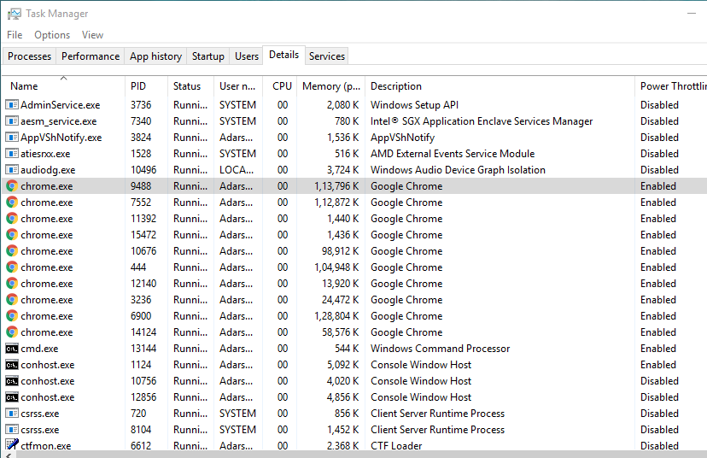Click the horizontal scrollbar left arrow
The height and width of the screenshot is (458, 707).
tap(9, 455)
